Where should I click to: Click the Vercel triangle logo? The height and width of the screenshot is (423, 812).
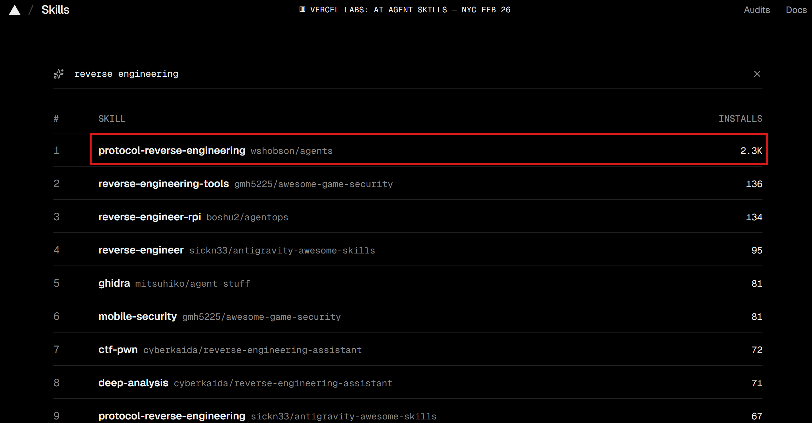pyautogui.click(x=15, y=10)
